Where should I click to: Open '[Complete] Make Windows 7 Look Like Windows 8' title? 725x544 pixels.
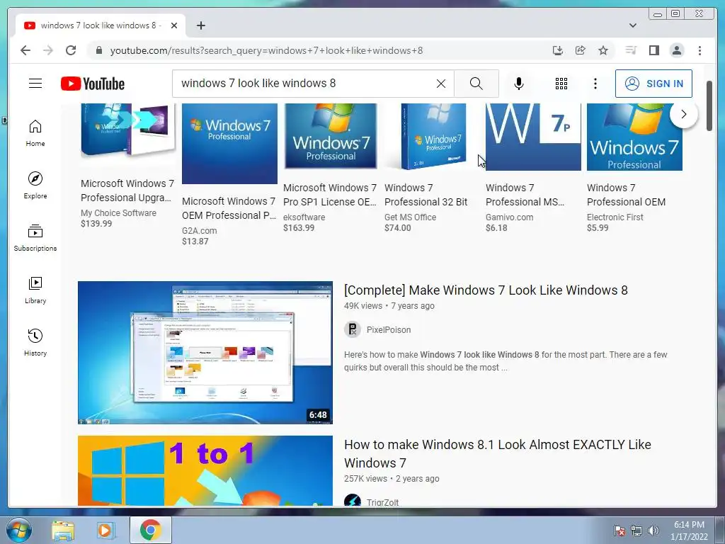[x=486, y=290]
